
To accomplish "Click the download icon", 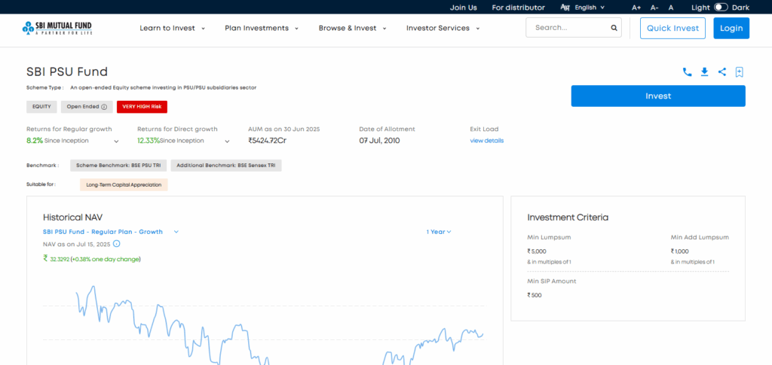I will tap(705, 72).
